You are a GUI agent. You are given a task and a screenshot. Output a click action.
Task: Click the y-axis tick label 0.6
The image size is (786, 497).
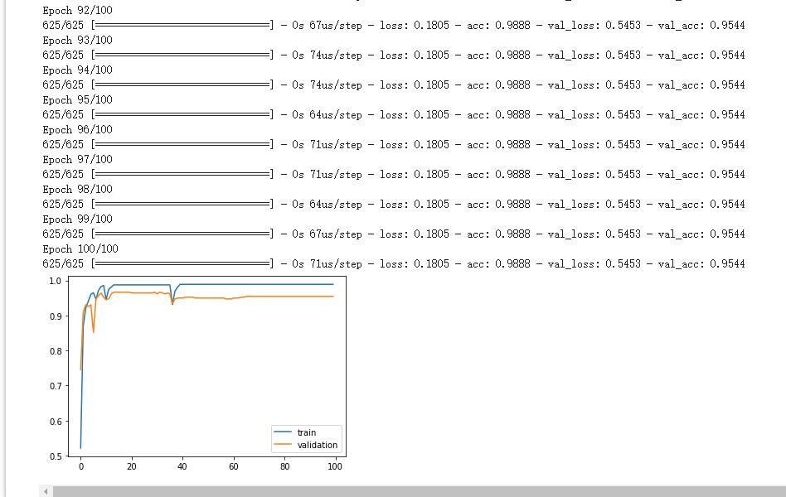(x=56, y=422)
